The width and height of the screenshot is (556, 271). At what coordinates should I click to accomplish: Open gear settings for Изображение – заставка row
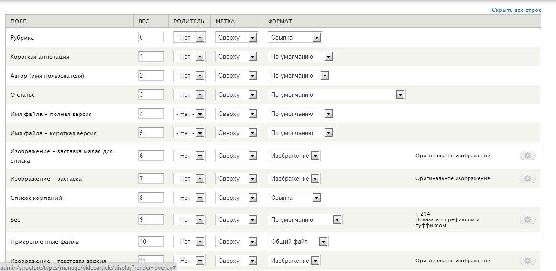528,178
